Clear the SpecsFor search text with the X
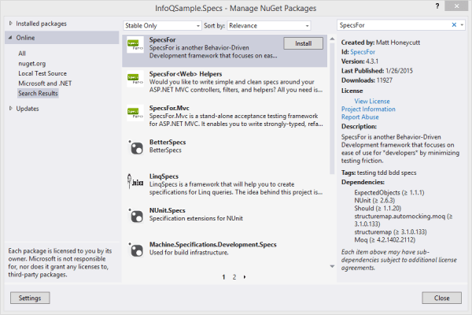Image resolution: width=472 pixels, height=315 pixels. [x=454, y=25]
